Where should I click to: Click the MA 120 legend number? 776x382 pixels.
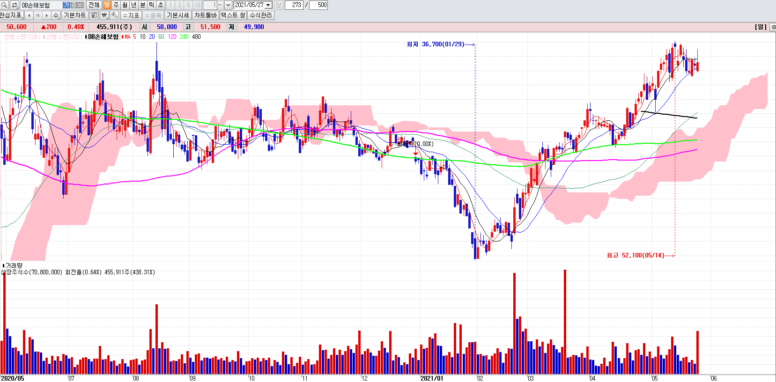(172, 37)
